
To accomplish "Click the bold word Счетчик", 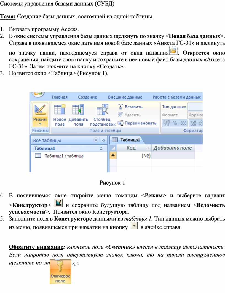I will click(120, 247).
